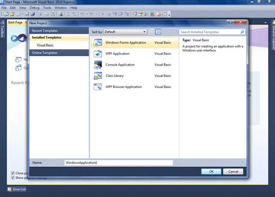Viewport: 275px width, 197px height.
Task: Select the Windows Forms Application template
Action: click(135, 42)
